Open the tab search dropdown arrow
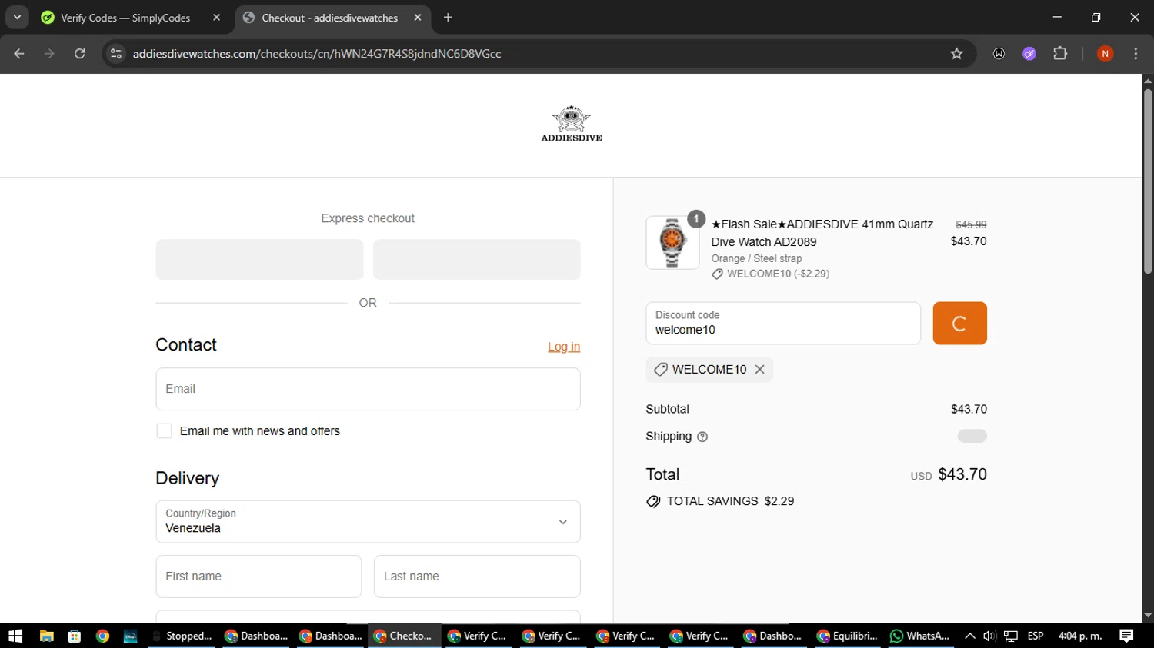The width and height of the screenshot is (1154, 648). (17, 18)
